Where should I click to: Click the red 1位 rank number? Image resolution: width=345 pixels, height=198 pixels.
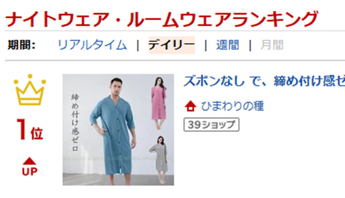pyautogui.click(x=30, y=129)
